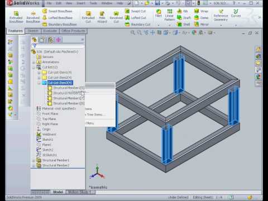Expand the Structural Member1 feature
268x201 pixels.
(33, 160)
